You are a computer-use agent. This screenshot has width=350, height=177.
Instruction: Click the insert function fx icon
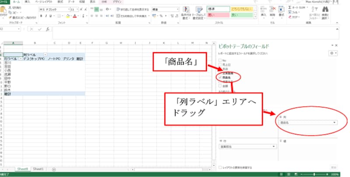47,30
